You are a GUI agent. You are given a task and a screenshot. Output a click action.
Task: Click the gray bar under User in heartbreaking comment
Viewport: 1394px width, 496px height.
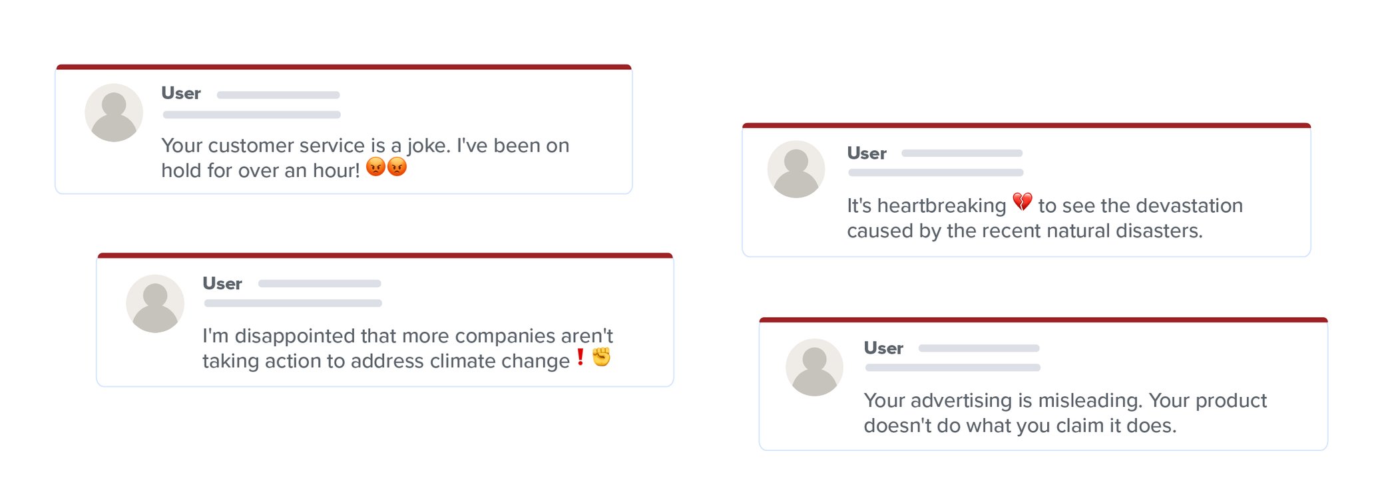(x=935, y=173)
